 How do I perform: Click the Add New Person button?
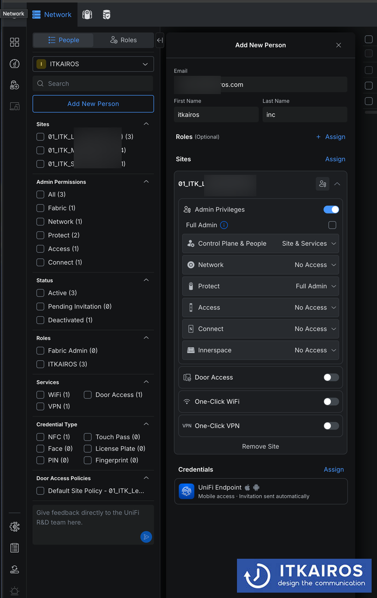click(x=93, y=104)
